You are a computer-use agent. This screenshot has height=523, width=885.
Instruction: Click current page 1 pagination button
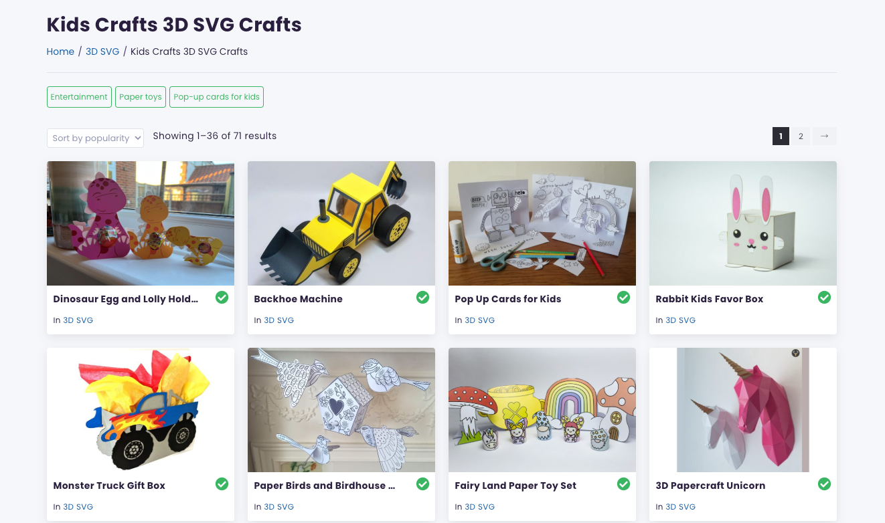point(781,136)
